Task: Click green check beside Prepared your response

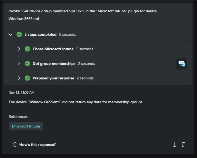Action: pos(27,78)
